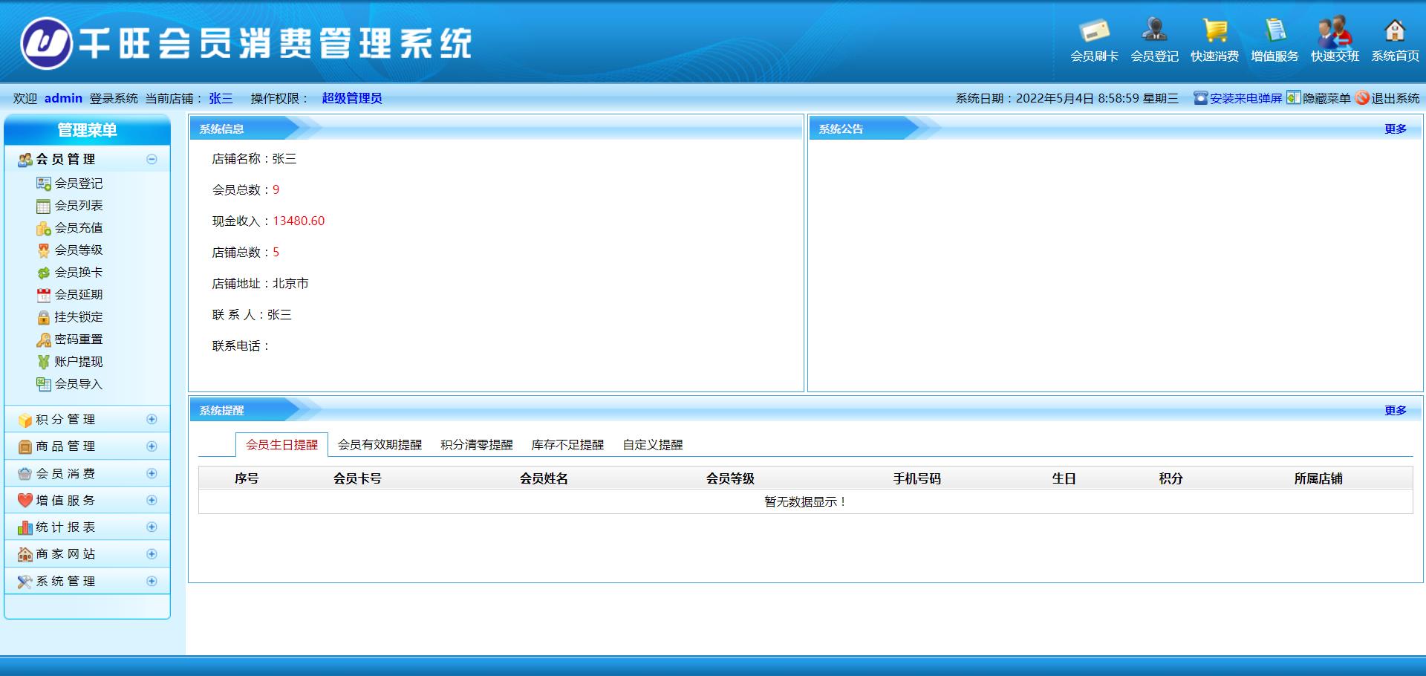The image size is (1426, 676).
Task: Open 快速消费 shopping cart icon
Action: tap(1214, 30)
